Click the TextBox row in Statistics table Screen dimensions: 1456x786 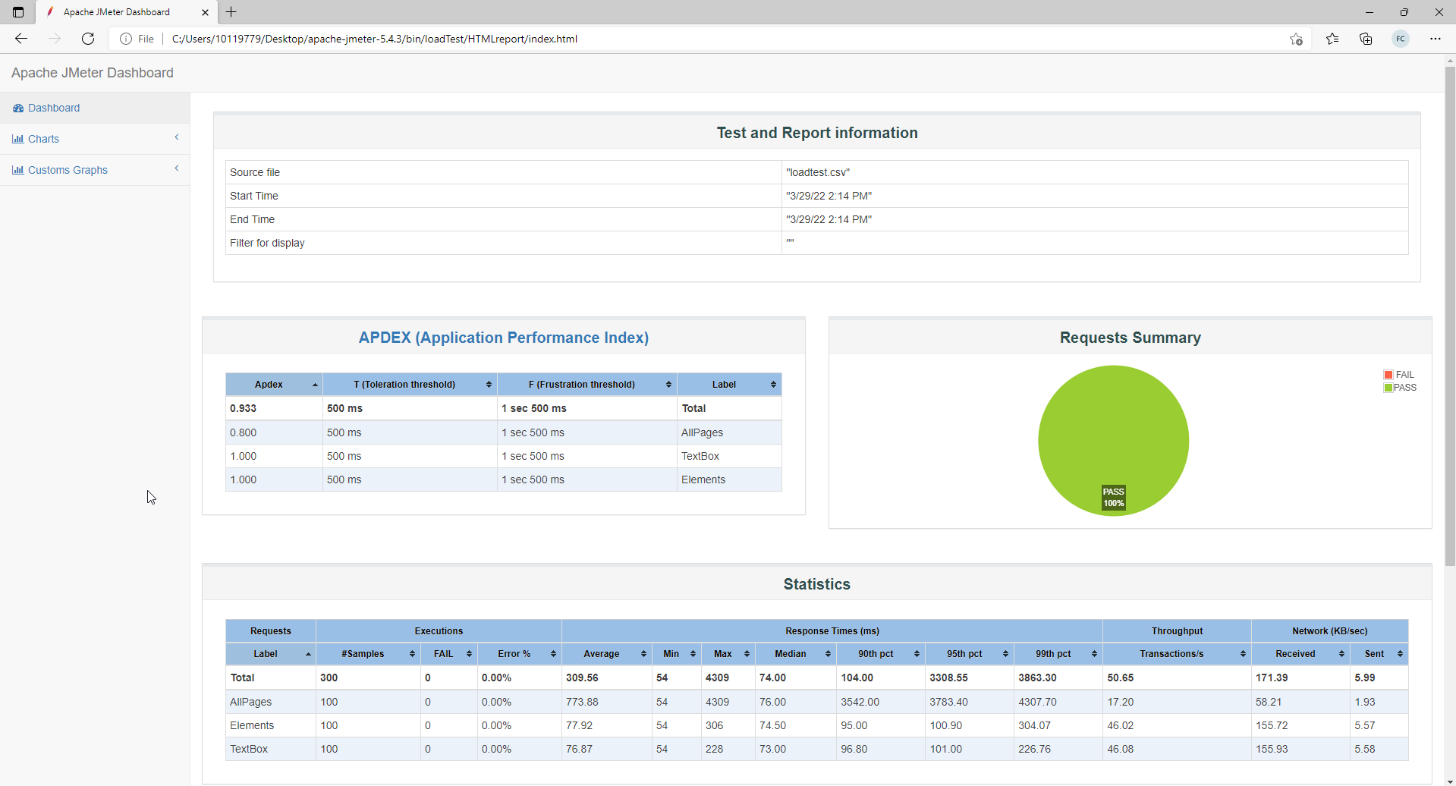[817, 749]
